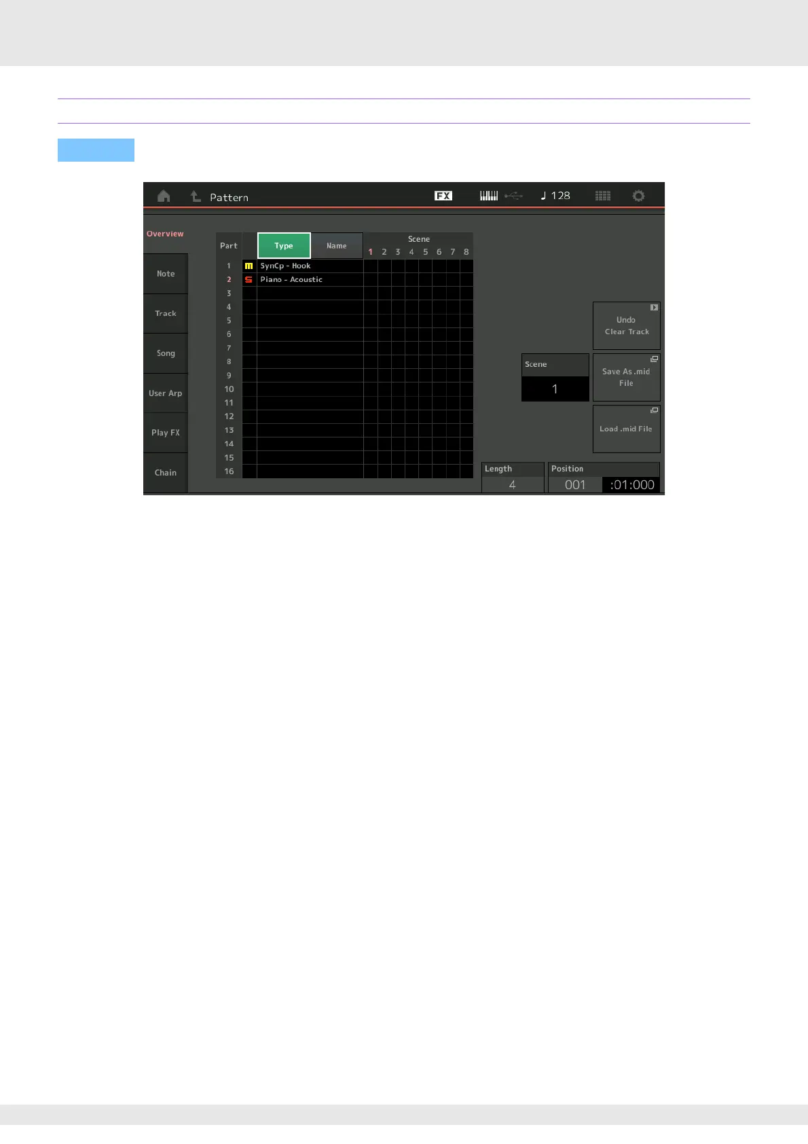Open the Note tab

(166, 274)
